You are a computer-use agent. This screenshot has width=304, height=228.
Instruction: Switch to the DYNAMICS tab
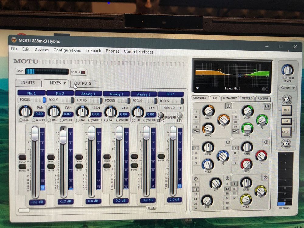coord(230,98)
